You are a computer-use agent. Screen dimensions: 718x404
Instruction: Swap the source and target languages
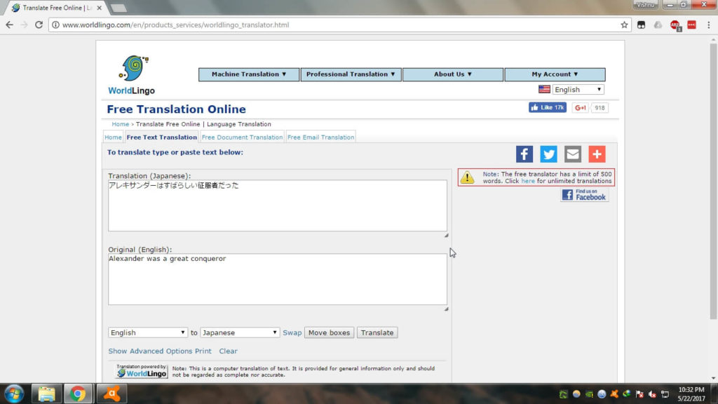point(292,332)
